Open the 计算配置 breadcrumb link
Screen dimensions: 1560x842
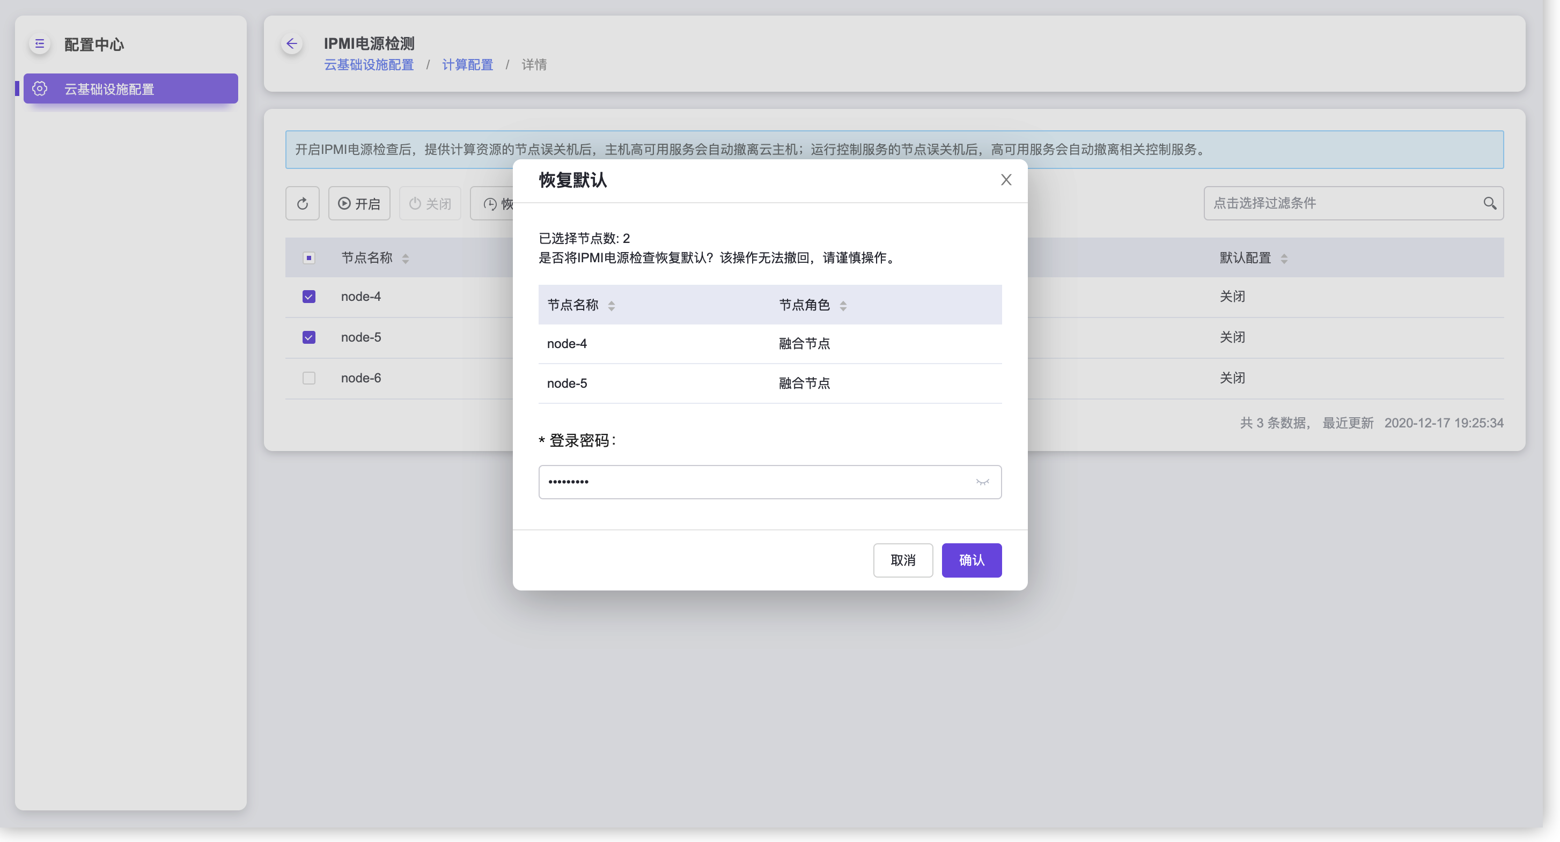(x=467, y=65)
